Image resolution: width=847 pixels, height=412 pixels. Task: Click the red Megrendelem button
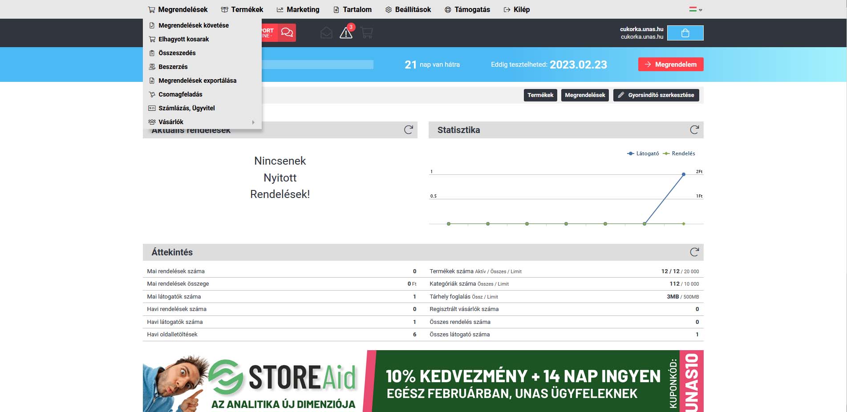[670, 65]
